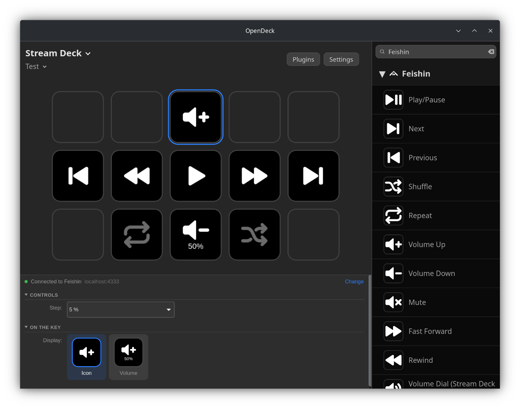This screenshot has width=520, height=409.
Task: Collapse the ON THE KEY section
Action: click(x=26, y=327)
